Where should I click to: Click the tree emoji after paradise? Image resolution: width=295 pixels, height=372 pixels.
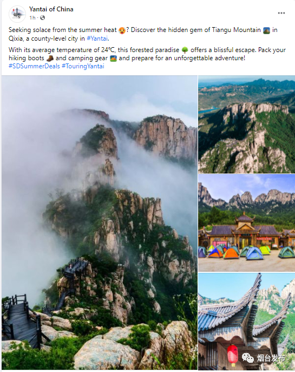[x=185, y=50]
